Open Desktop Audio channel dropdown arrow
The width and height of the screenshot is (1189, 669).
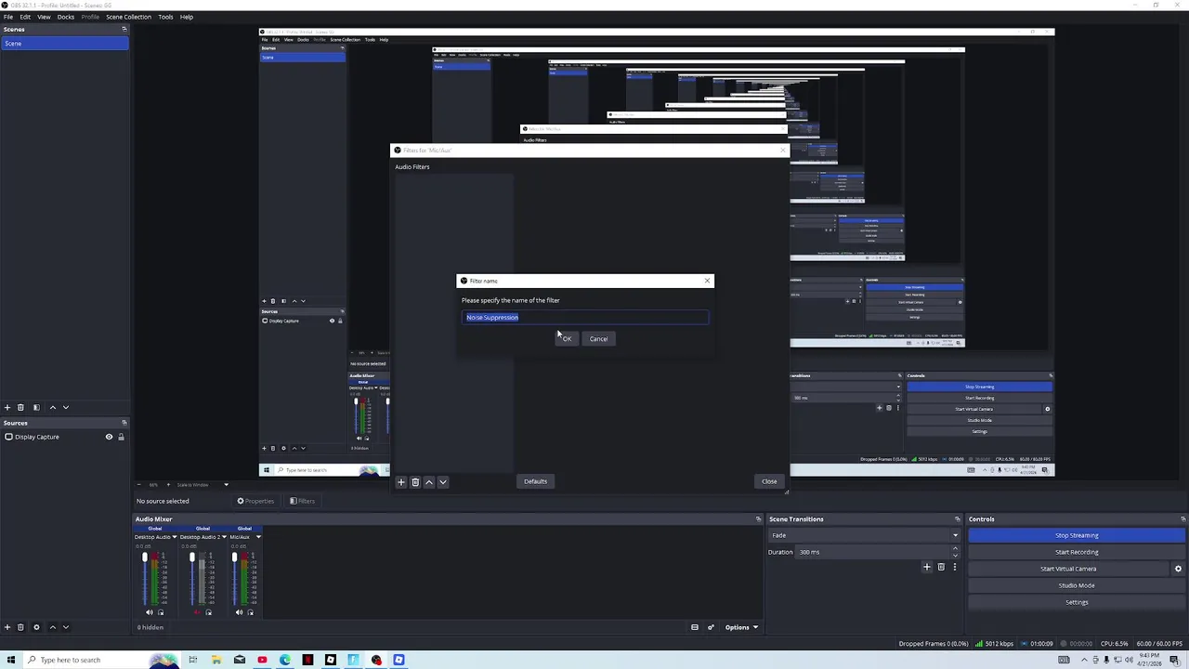point(175,537)
